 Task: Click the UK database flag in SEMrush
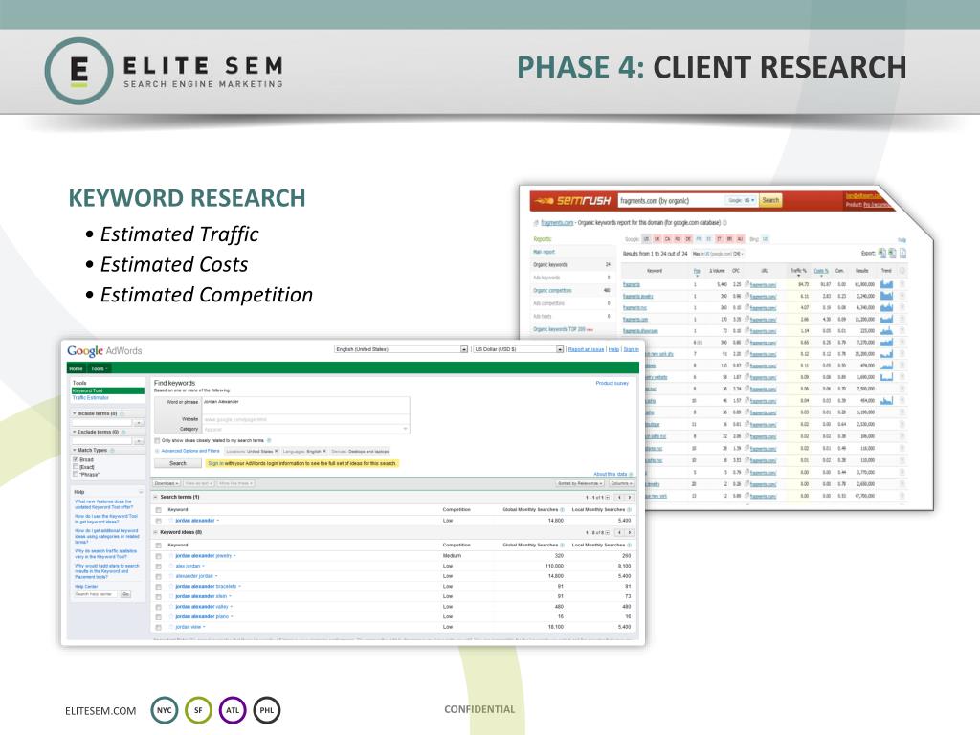coord(657,238)
